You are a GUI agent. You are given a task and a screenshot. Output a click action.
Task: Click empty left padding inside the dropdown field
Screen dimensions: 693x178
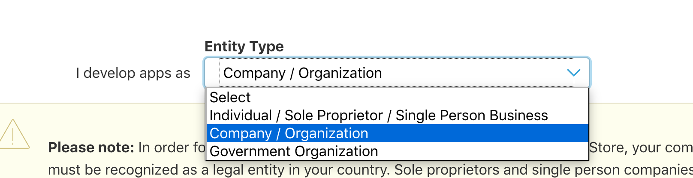pos(213,73)
